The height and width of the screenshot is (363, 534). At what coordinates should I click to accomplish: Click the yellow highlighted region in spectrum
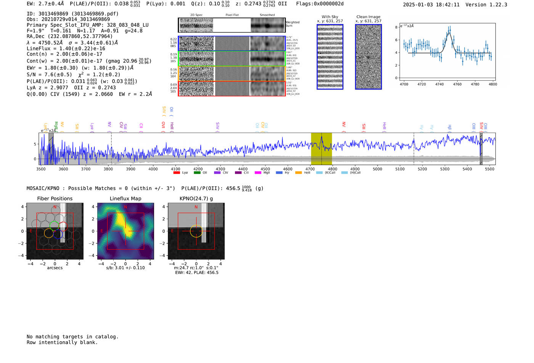(322, 149)
